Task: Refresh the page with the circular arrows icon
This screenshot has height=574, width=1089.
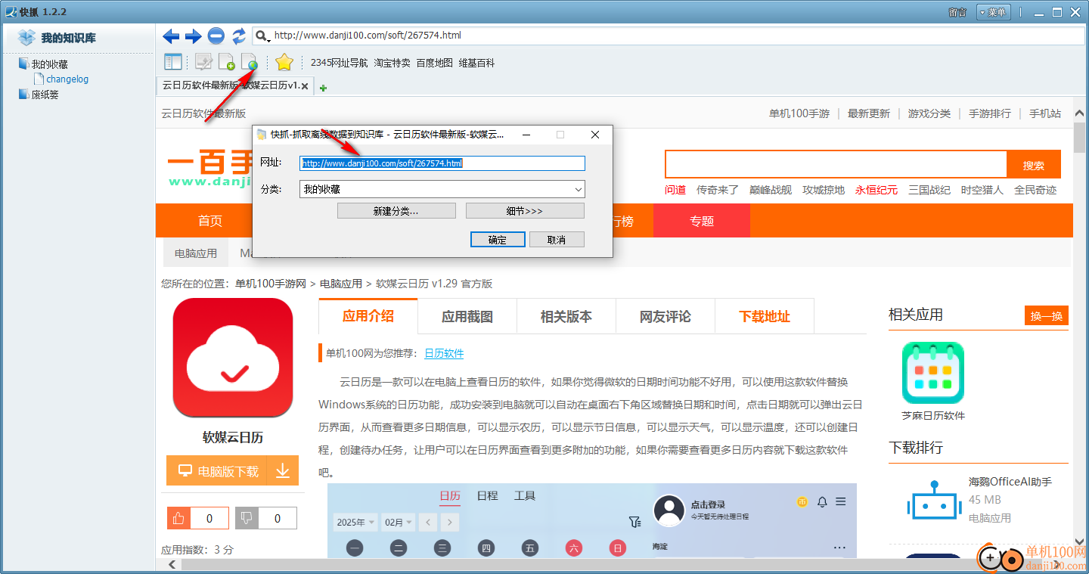Action: (x=239, y=36)
